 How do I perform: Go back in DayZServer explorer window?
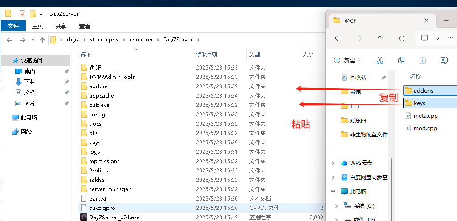(x=9, y=40)
